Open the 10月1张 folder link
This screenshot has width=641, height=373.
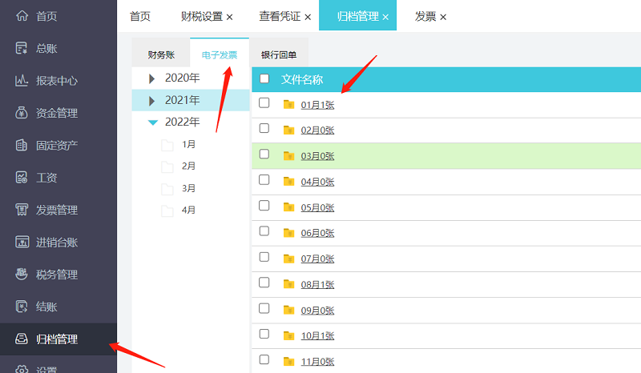[x=317, y=335]
